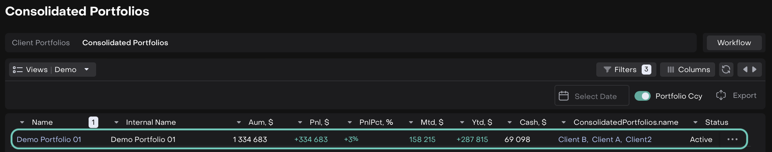Click the Workflow button
This screenshot has height=152, width=772.
(x=734, y=43)
